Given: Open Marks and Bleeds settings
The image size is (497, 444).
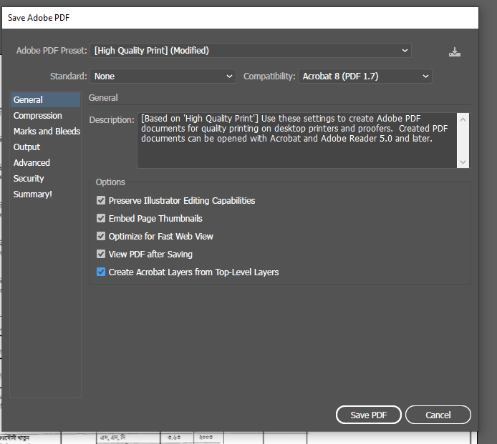Looking at the screenshot, I should point(45,132).
